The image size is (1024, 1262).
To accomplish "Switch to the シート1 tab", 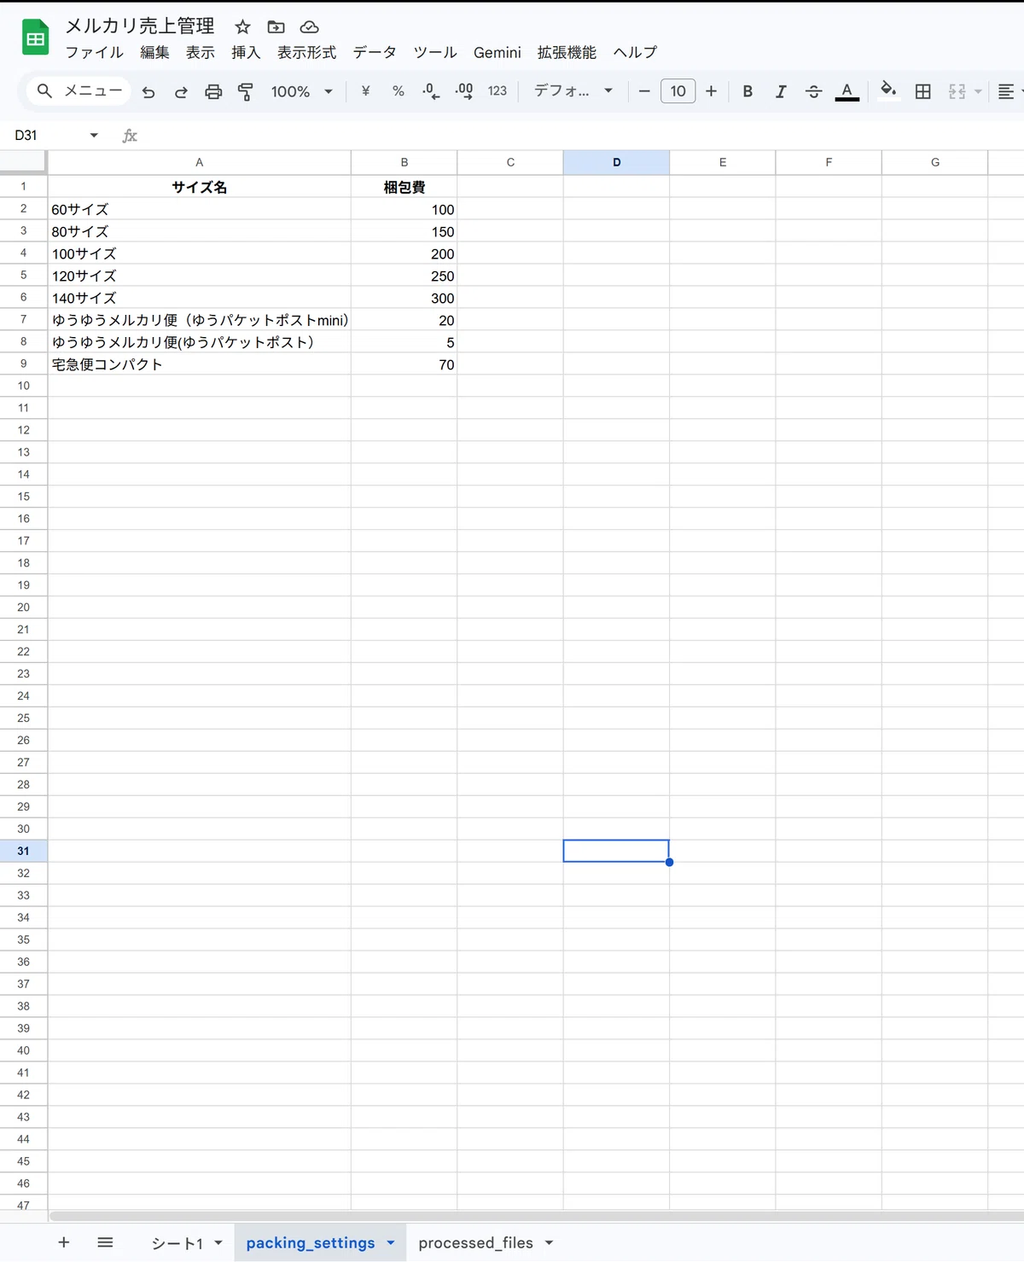I will pos(177,1243).
